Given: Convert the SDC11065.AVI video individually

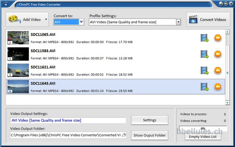Looking at the screenshot, I should [x=205, y=38].
